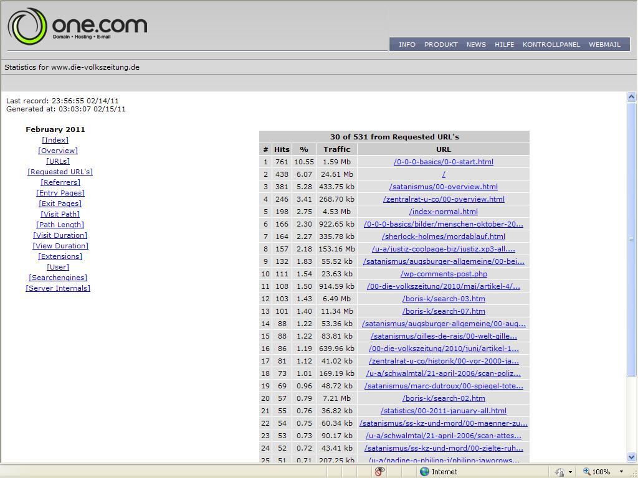Click the vertical scrollbar thumb
This screenshot has height=478, width=638.
click(x=632, y=239)
